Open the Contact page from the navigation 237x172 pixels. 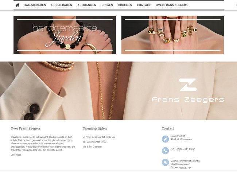(144, 5)
